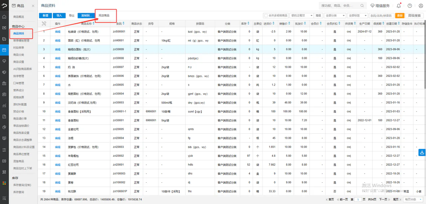Click the magnifier icon in the top search box
The width and height of the screenshot is (426, 204).
(x=362, y=6)
